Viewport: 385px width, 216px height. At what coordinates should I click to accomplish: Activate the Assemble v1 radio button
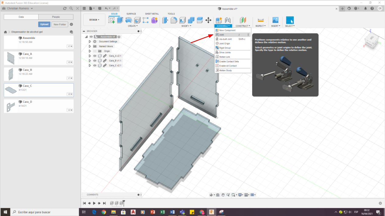(x=119, y=37)
